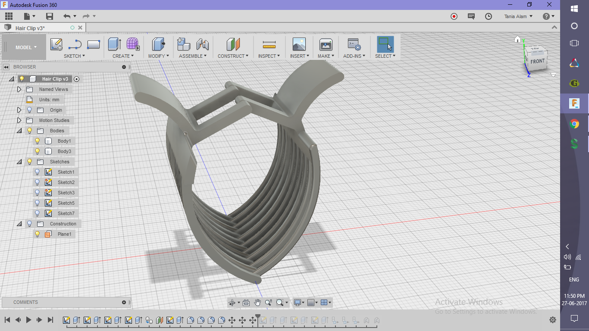Toggle Plane1 visibility lightbulb

pyautogui.click(x=38, y=234)
